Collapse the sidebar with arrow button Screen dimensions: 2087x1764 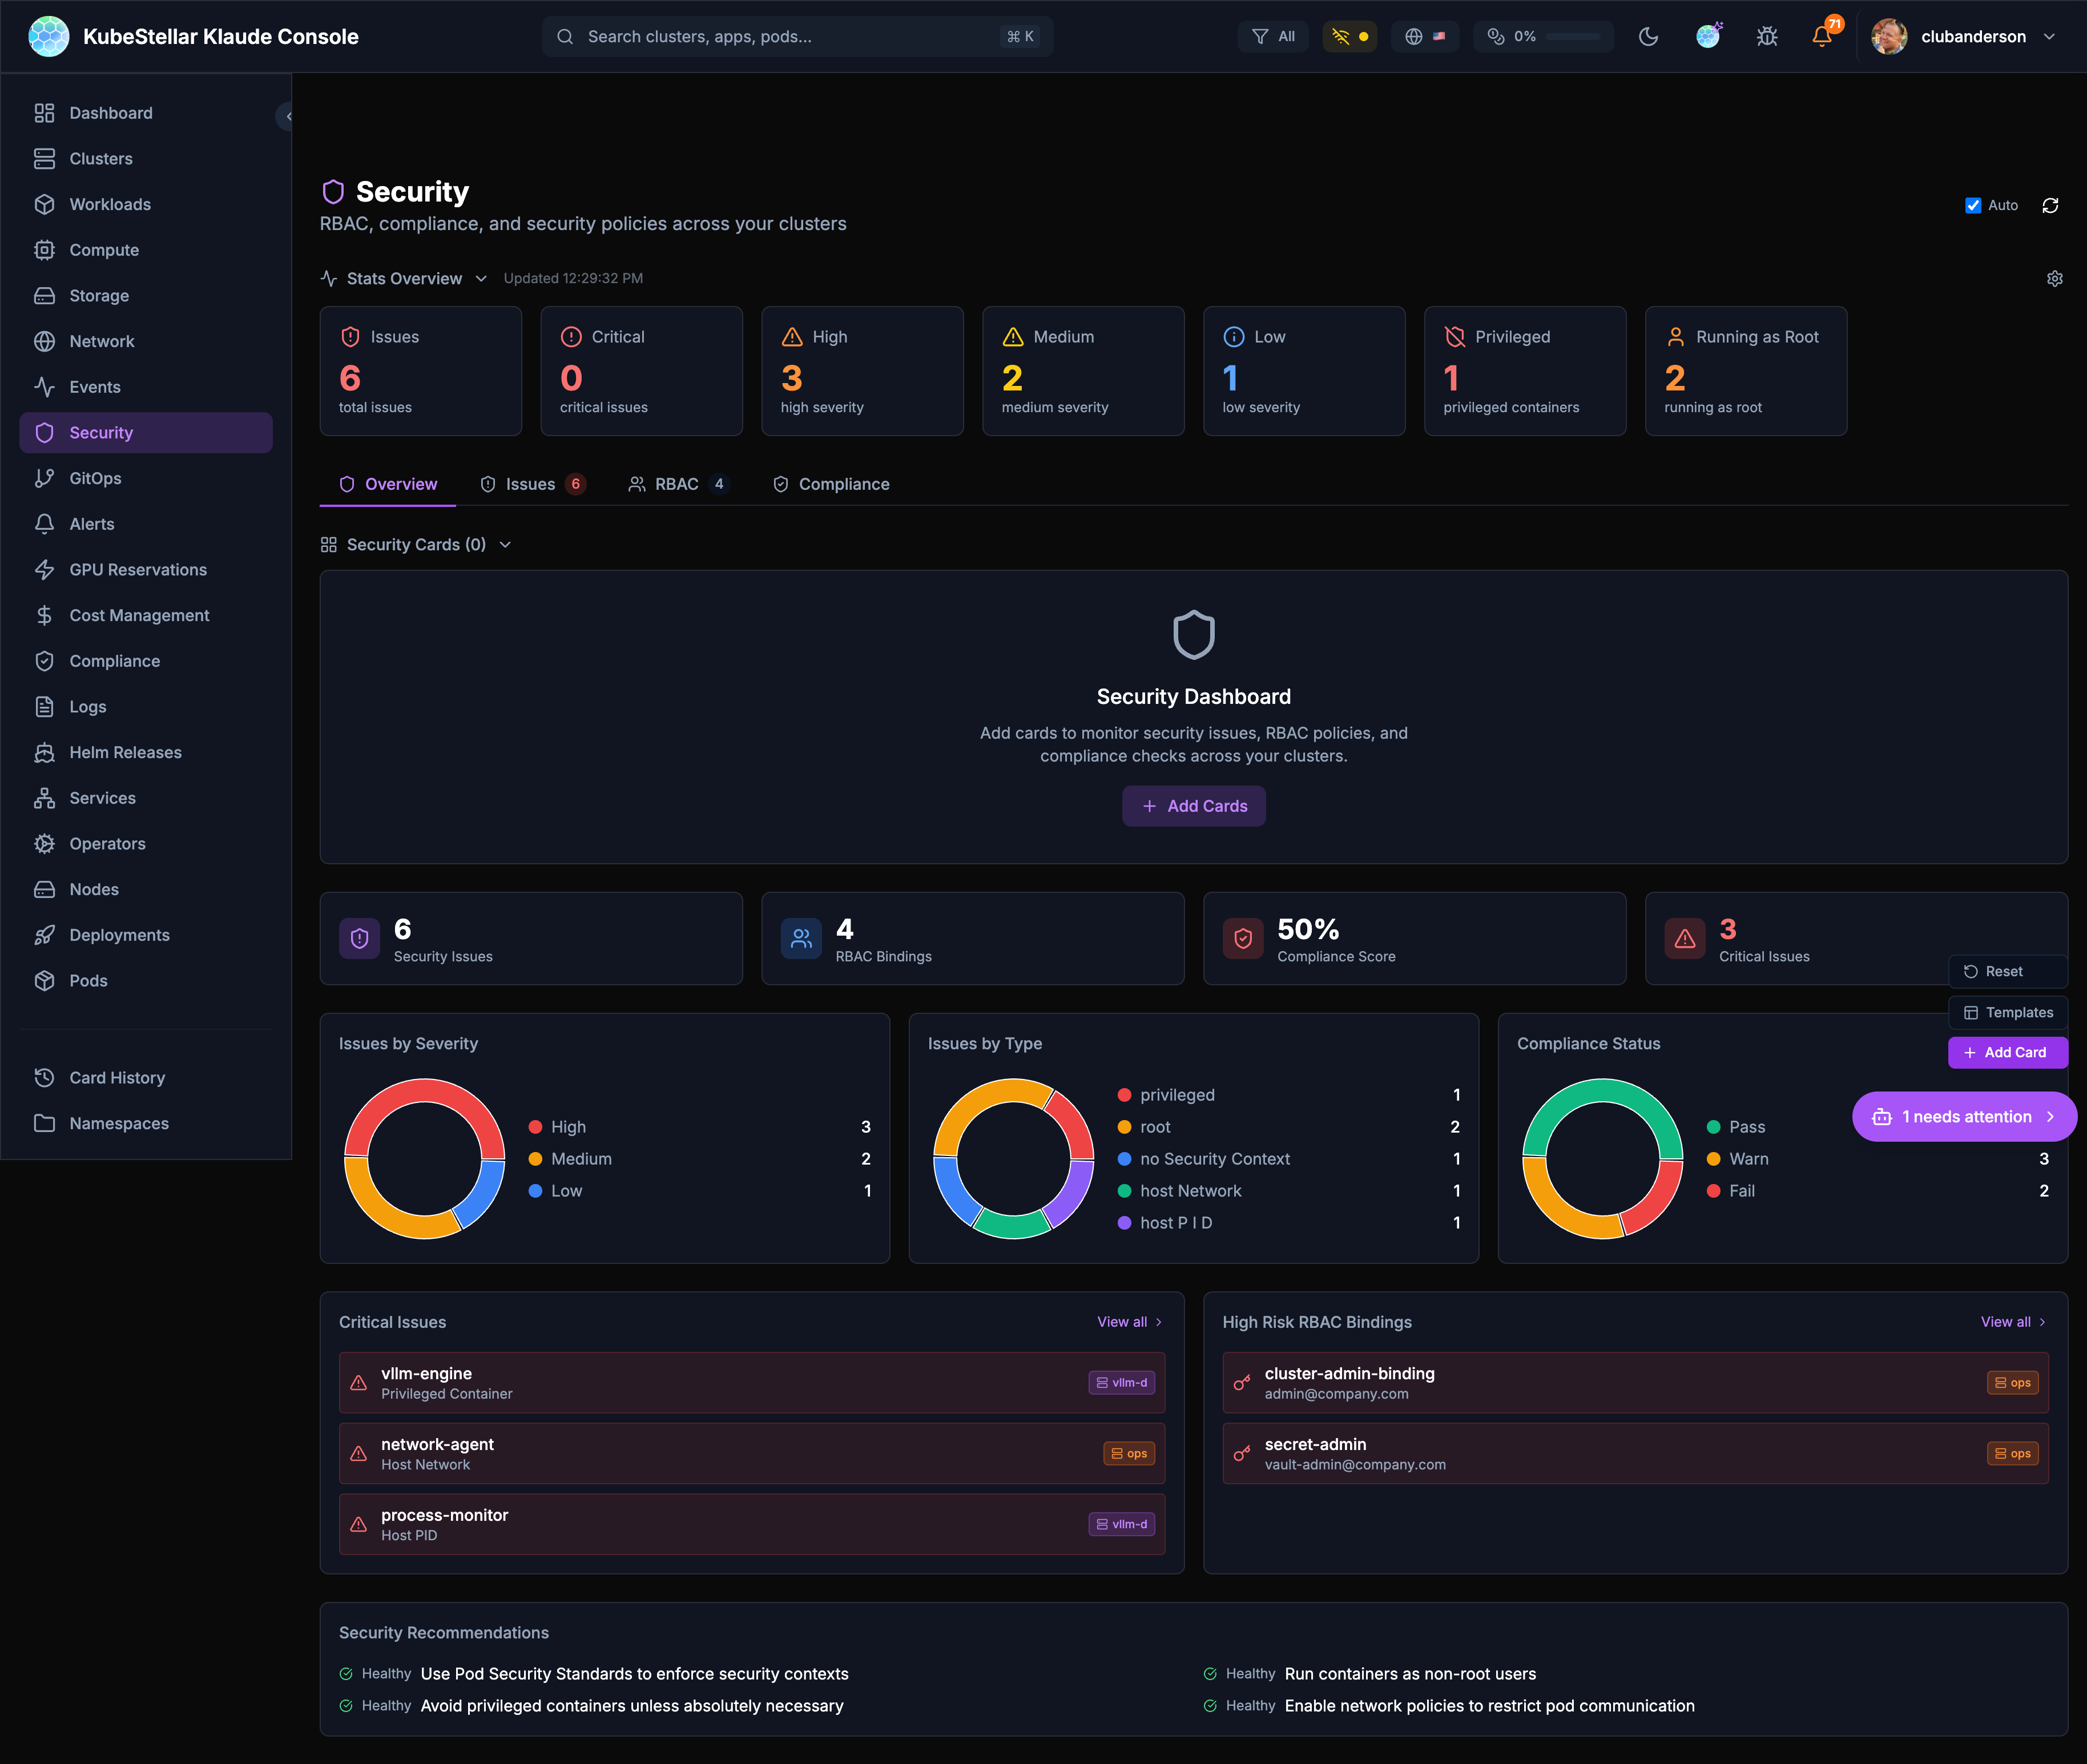(x=287, y=116)
